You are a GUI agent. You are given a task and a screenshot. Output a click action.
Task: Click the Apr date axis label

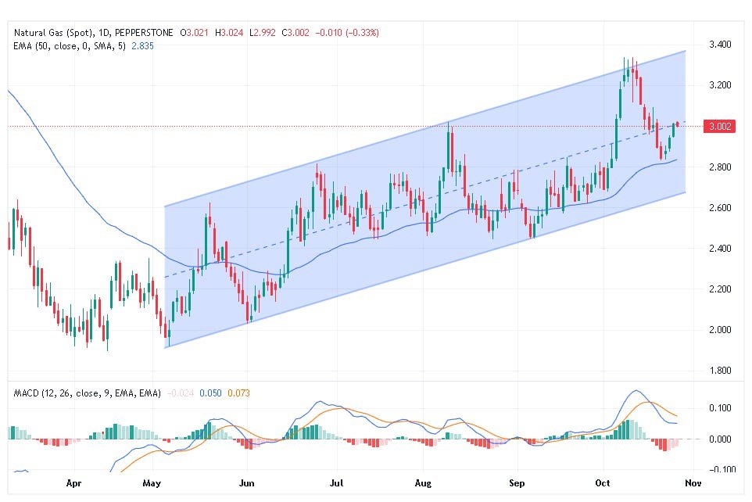pyautogui.click(x=73, y=483)
